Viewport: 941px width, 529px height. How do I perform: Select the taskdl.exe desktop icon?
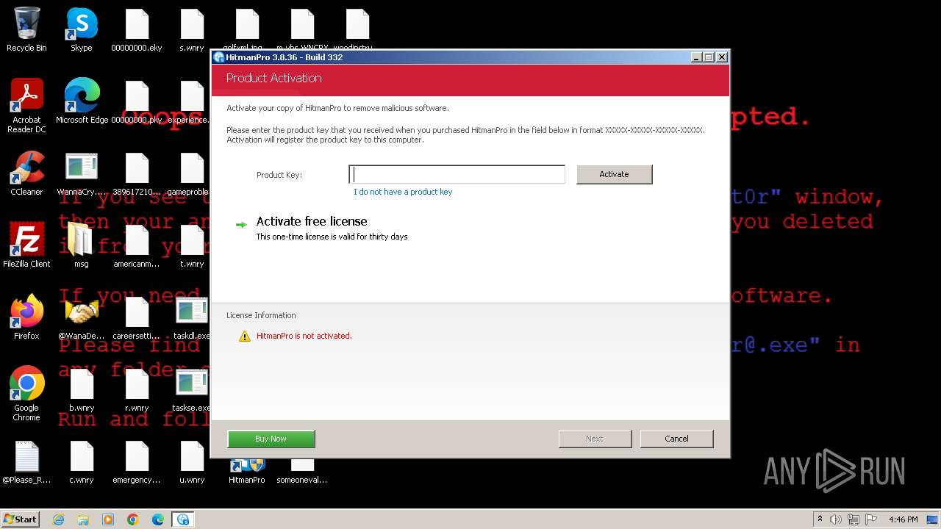tap(192, 317)
